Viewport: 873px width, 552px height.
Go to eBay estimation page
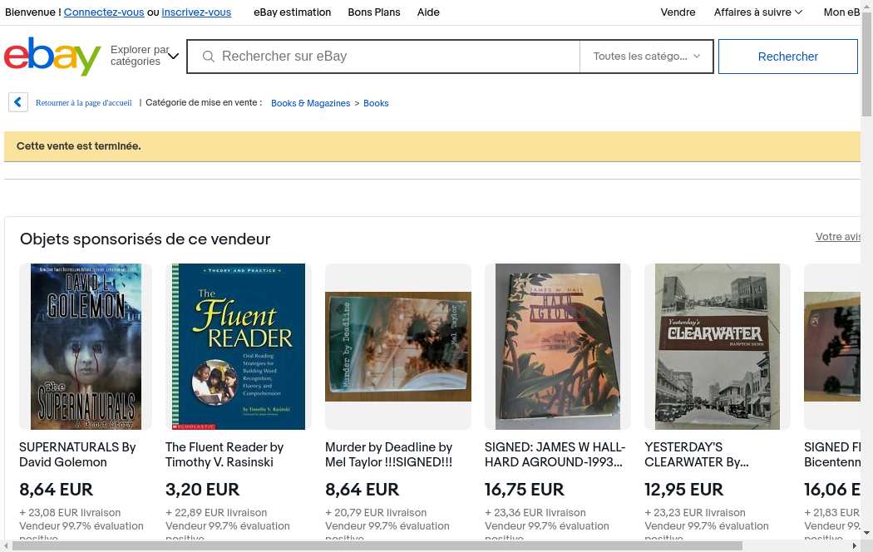click(x=292, y=12)
